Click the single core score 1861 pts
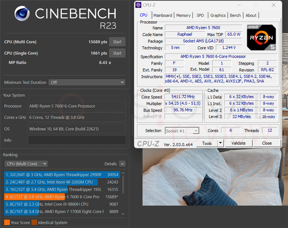This screenshot has width=288, height=228. coord(99,53)
